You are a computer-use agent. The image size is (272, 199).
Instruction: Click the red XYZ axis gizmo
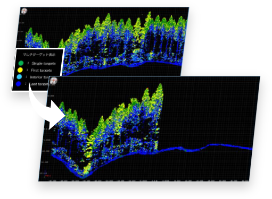[47, 176]
